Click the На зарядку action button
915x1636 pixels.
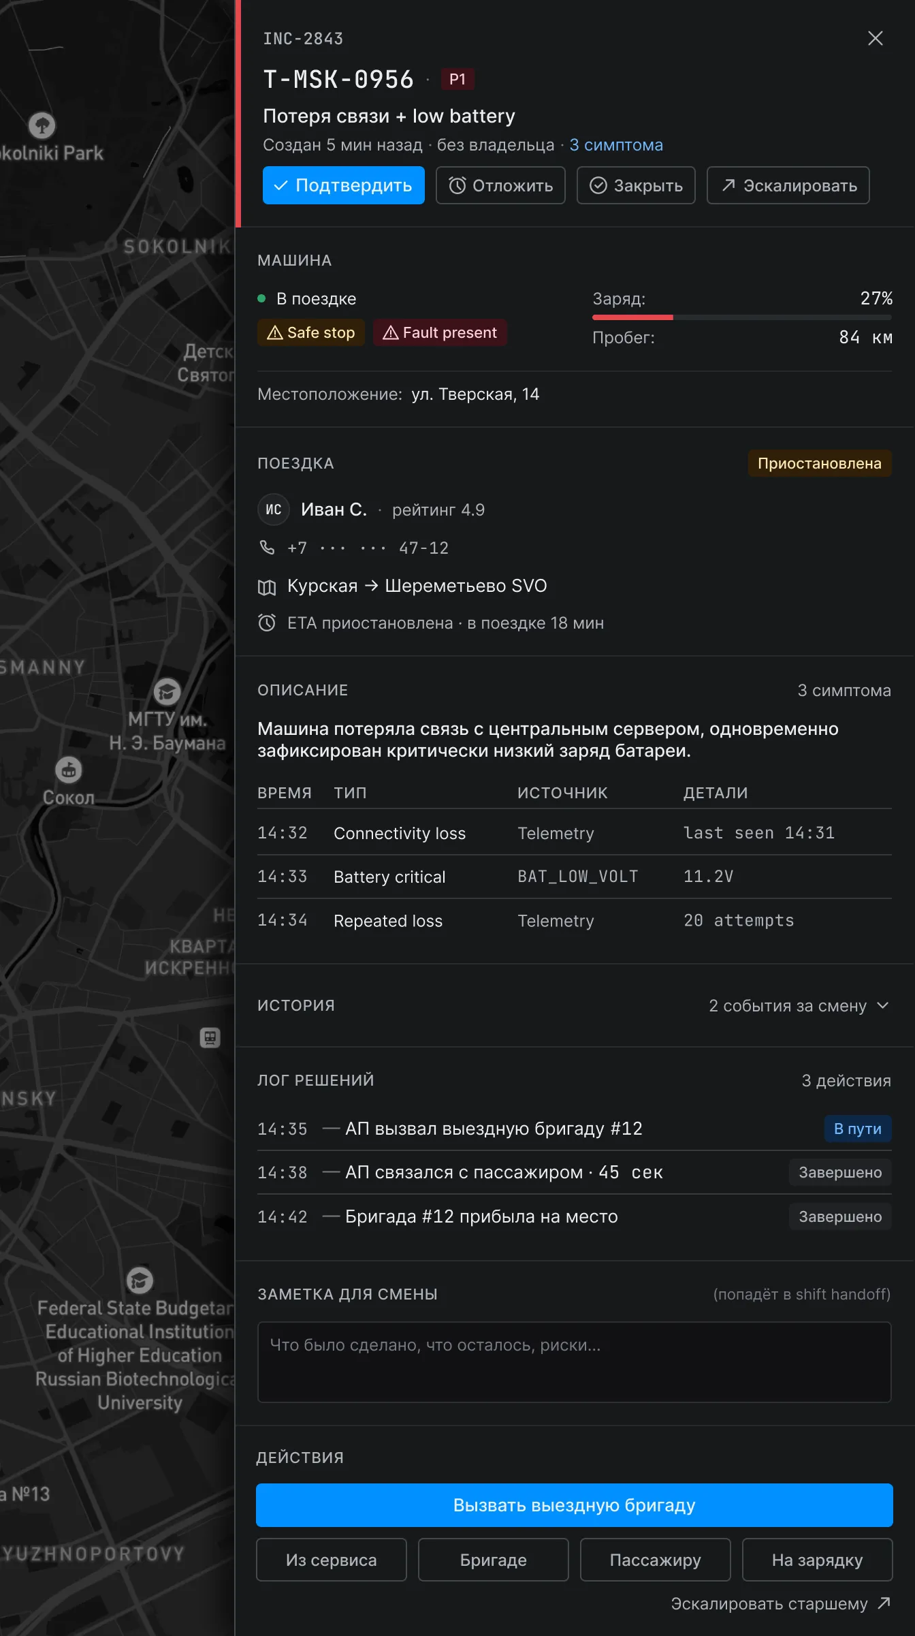818,1560
